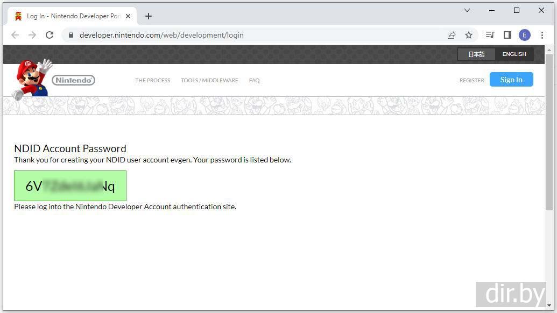This screenshot has height=313, width=557.
Task: Open TOOLS / MIDDLEWARE menu item
Action: pos(209,81)
